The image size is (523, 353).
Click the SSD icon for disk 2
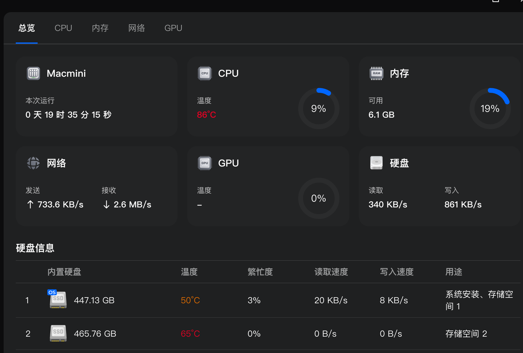58,333
